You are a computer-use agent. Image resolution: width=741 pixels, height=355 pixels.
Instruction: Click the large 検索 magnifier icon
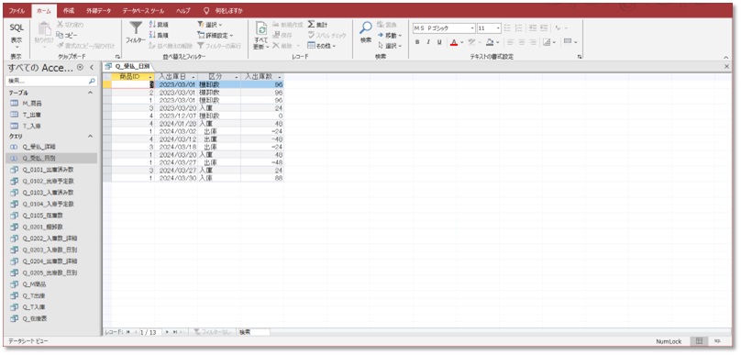366,28
